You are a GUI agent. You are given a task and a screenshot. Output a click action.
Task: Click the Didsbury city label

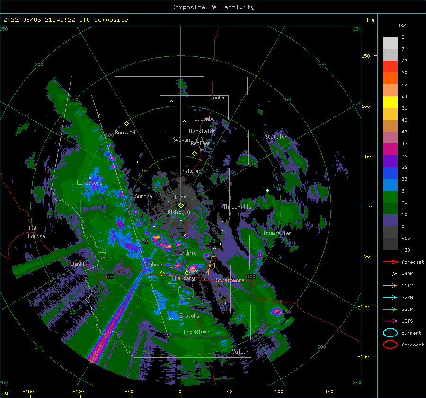[179, 212]
